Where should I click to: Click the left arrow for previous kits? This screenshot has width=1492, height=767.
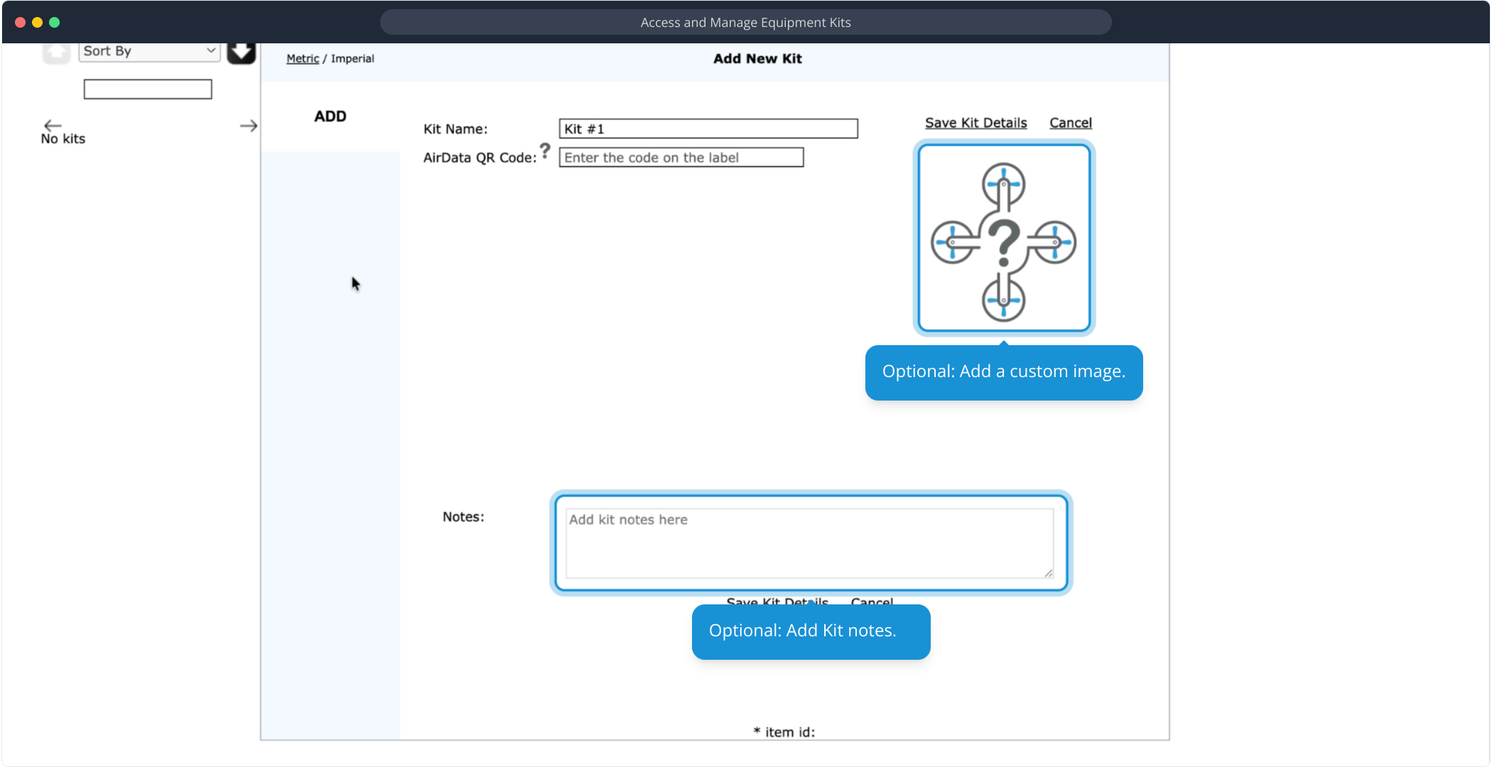(x=53, y=125)
